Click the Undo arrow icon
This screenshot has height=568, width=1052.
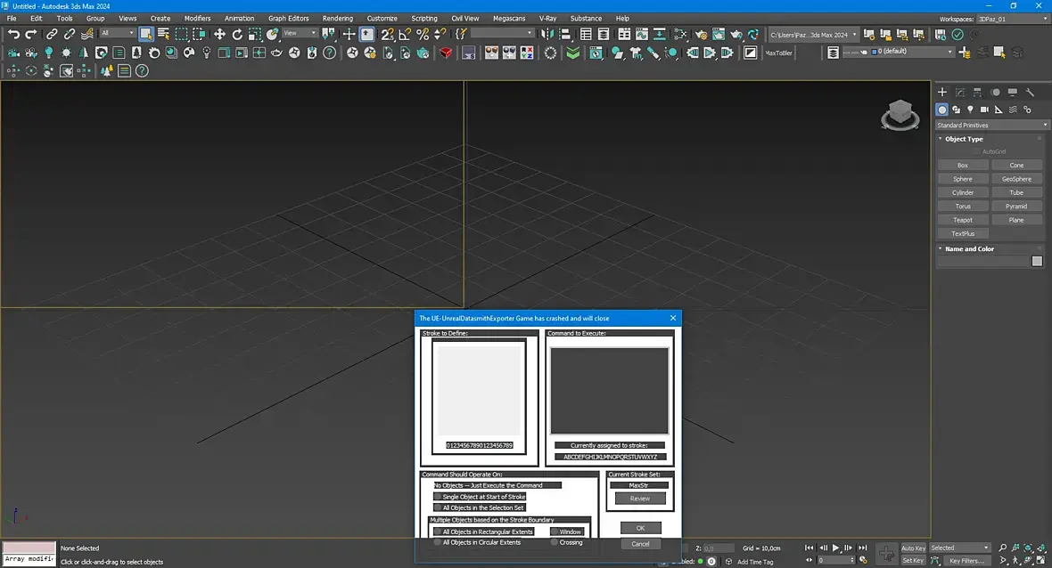coord(13,34)
